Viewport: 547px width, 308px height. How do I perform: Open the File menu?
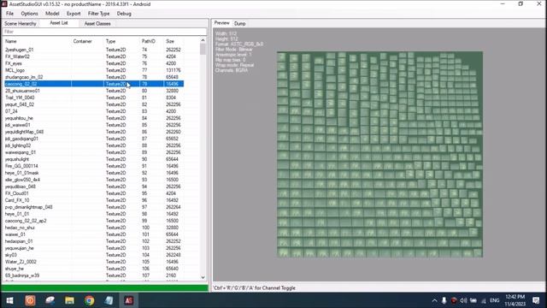click(9, 14)
